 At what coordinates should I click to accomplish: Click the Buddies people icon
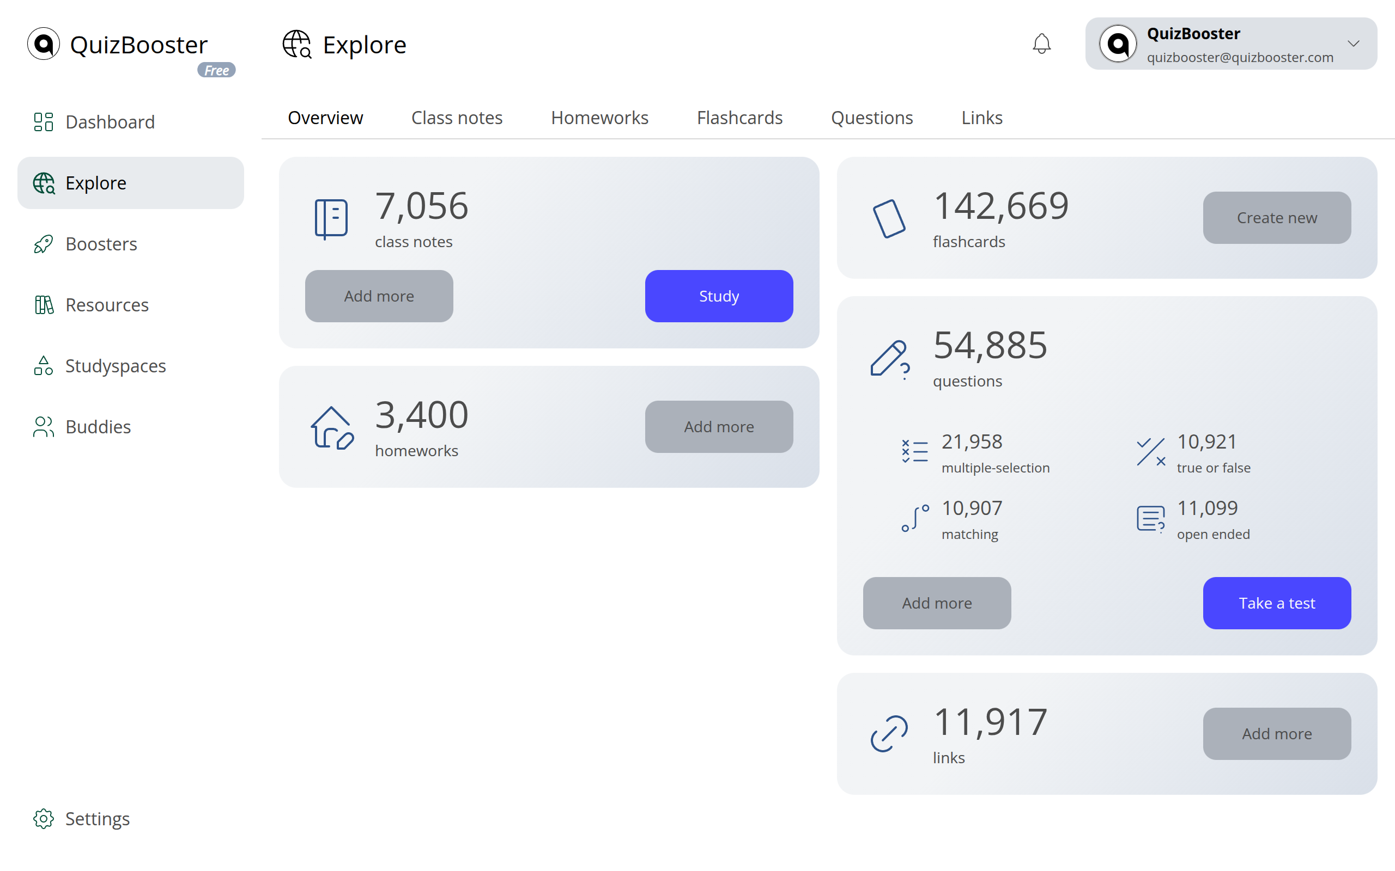pyautogui.click(x=43, y=427)
